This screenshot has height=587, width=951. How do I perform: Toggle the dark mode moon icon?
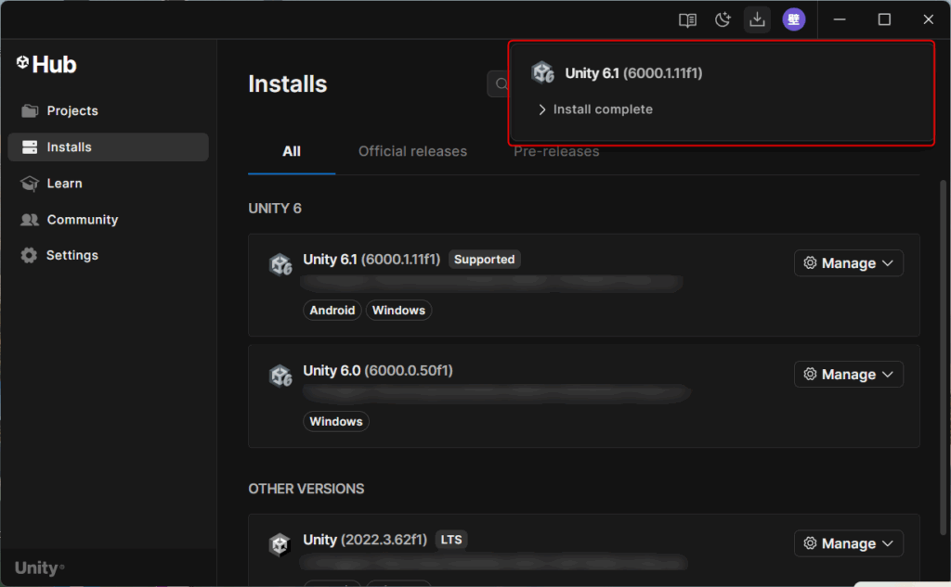pyautogui.click(x=723, y=20)
